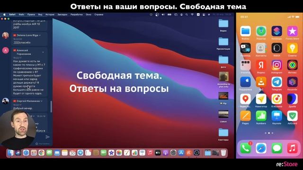Open the Translate app on iPhone

[x=245, y=48]
